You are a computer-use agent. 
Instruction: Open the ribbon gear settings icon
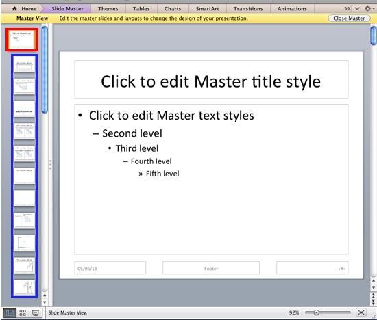coord(368,9)
